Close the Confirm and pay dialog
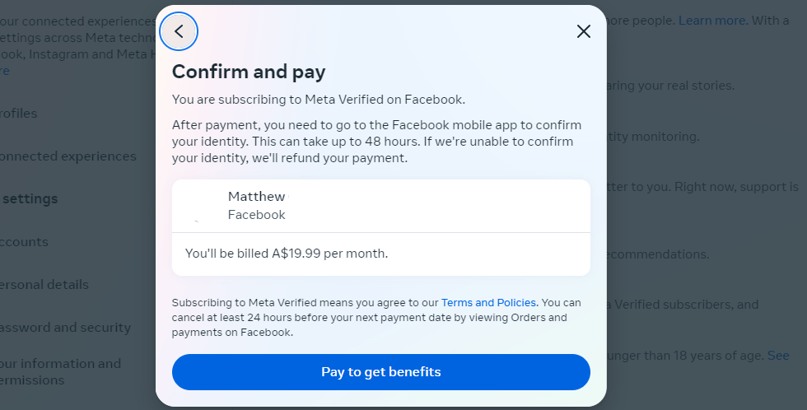The width and height of the screenshot is (807, 410). (x=583, y=31)
